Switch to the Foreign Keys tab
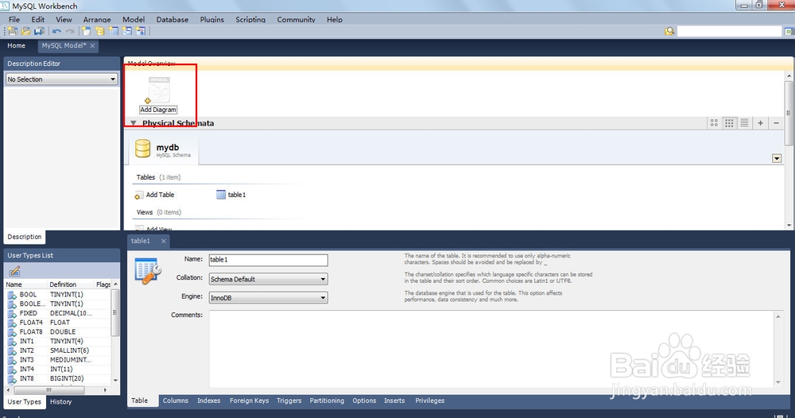795x418 pixels. tap(249, 401)
